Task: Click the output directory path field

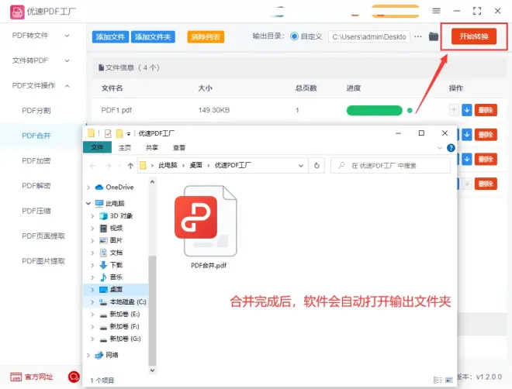Action: tap(369, 37)
